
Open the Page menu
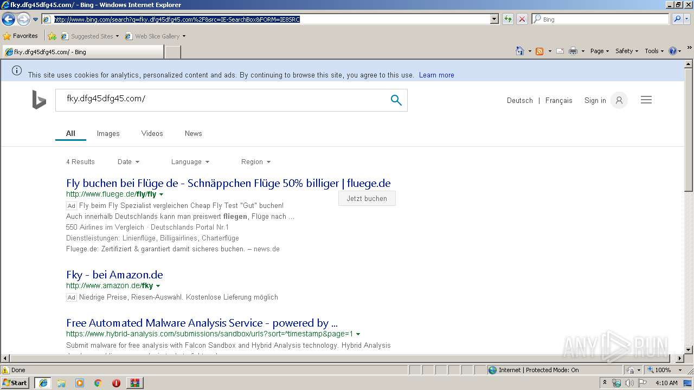pos(600,51)
